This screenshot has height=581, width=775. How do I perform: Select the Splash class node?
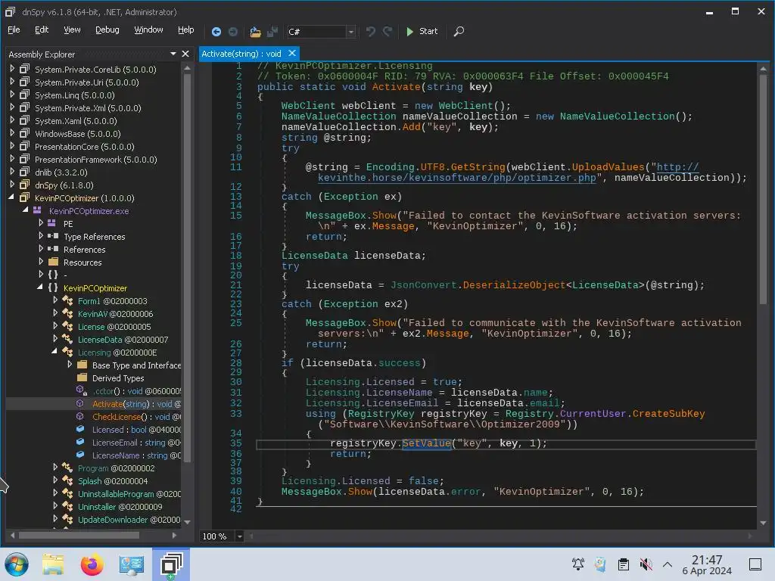point(113,480)
